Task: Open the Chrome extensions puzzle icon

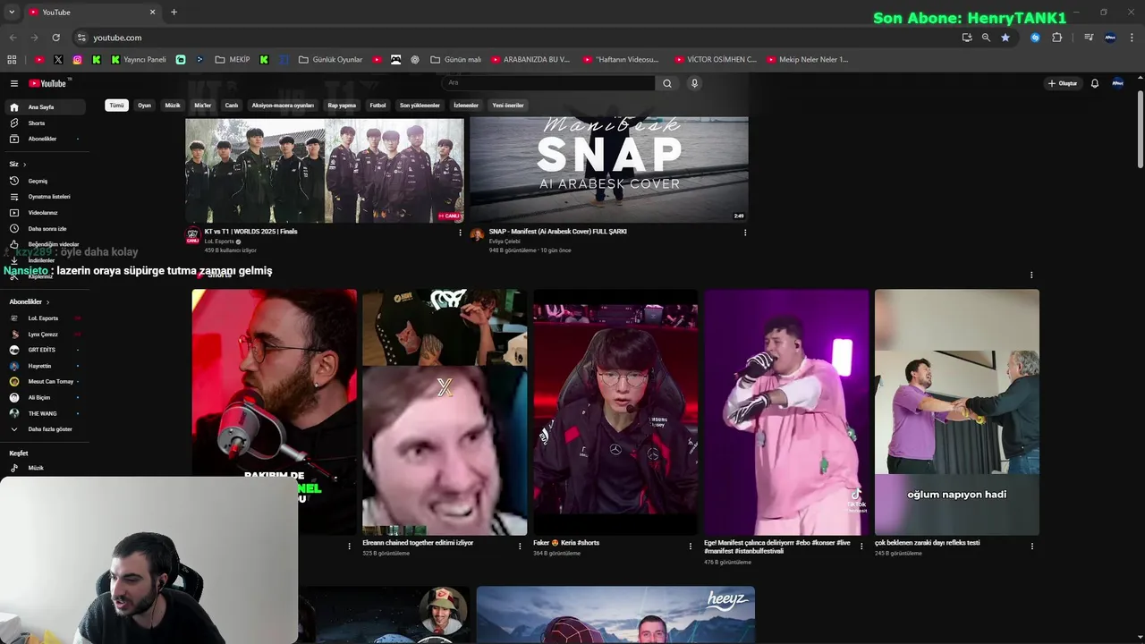Action: 1056,38
